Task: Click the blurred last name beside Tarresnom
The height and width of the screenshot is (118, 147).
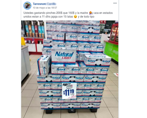Action: click(51, 4)
